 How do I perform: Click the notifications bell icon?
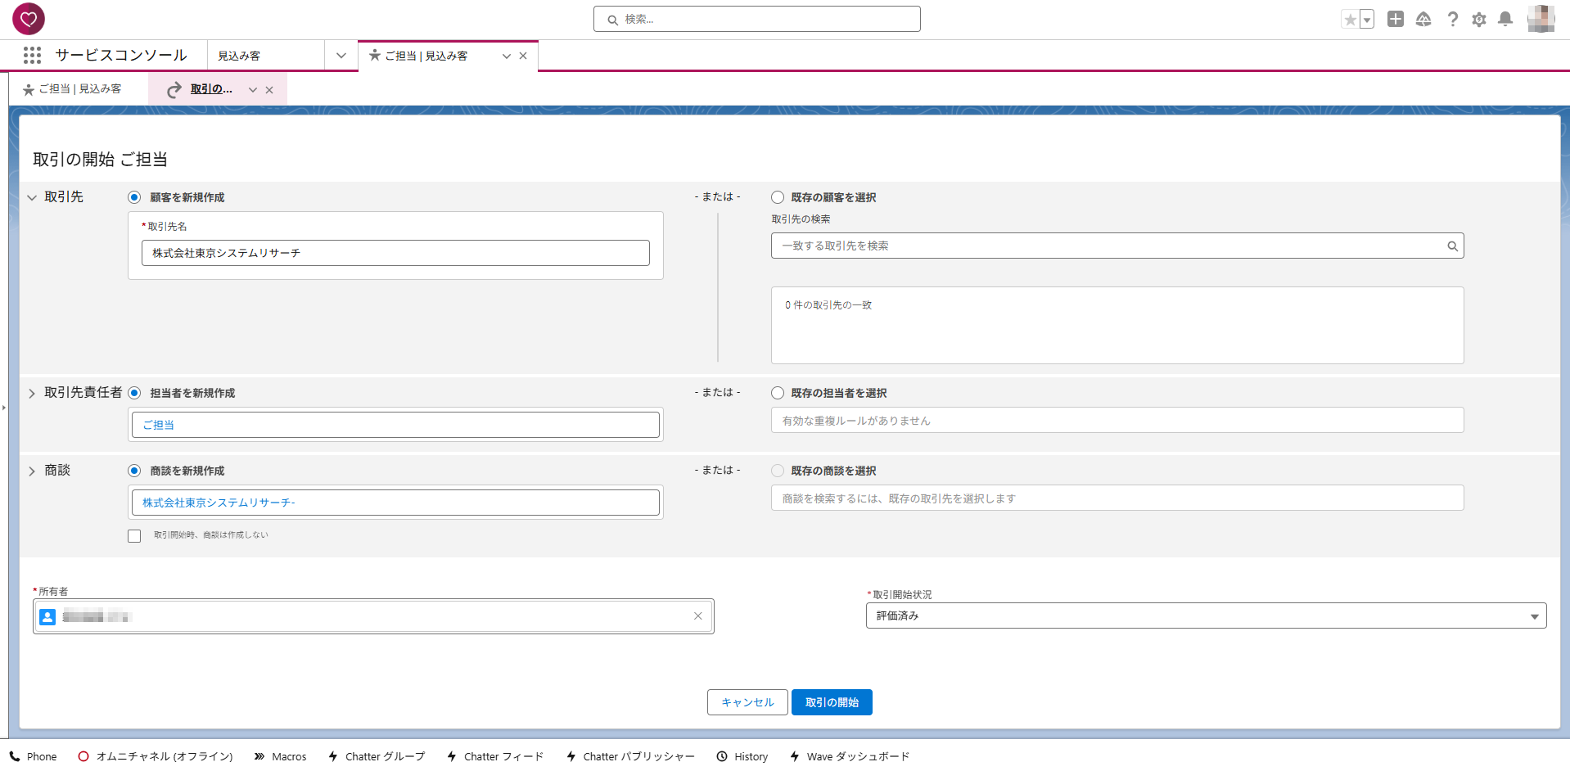pyautogui.click(x=1505, y=19)
